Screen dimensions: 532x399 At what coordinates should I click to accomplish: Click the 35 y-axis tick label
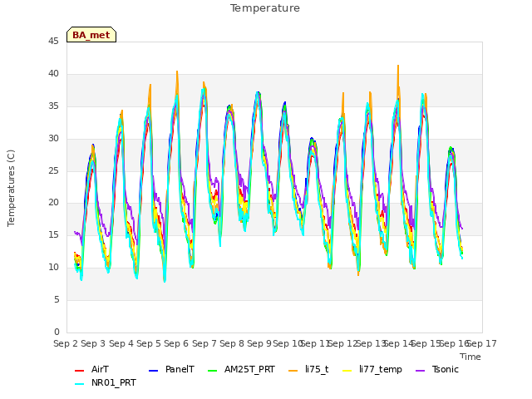(53, 106)
